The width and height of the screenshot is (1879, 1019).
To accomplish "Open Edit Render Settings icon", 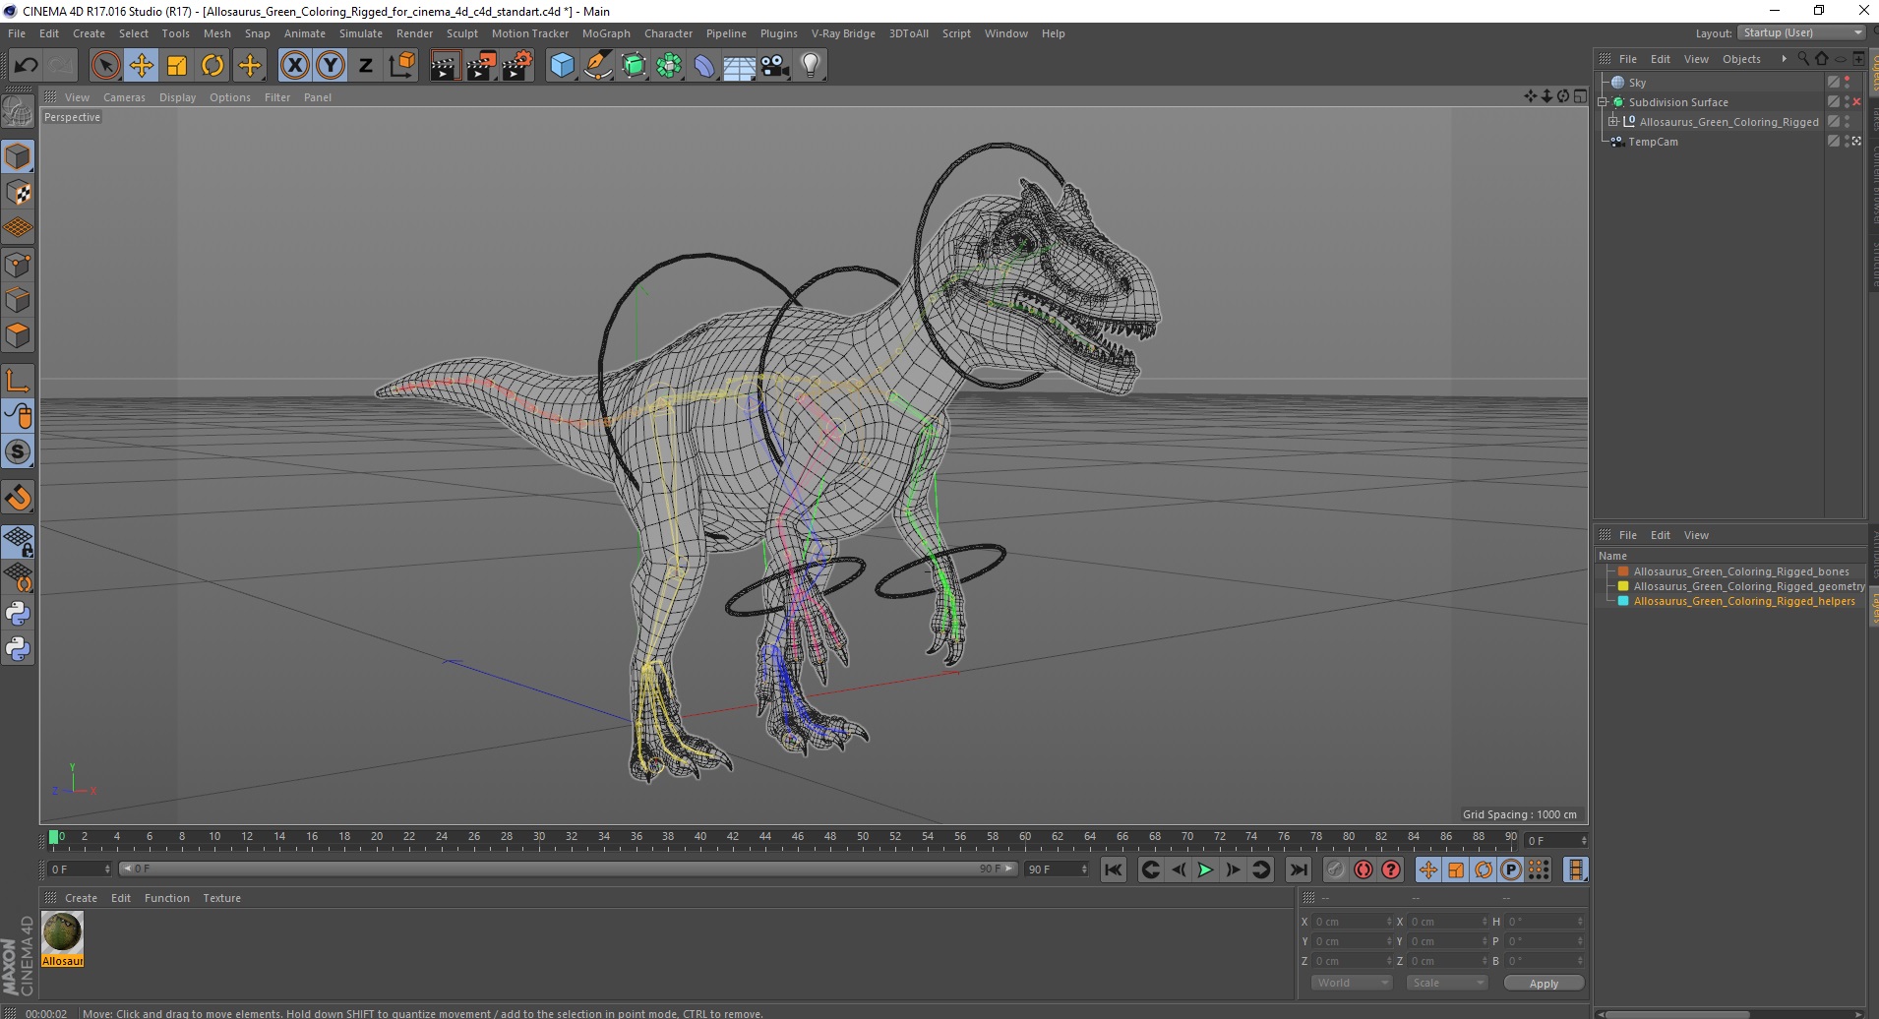I will point(517,66).
